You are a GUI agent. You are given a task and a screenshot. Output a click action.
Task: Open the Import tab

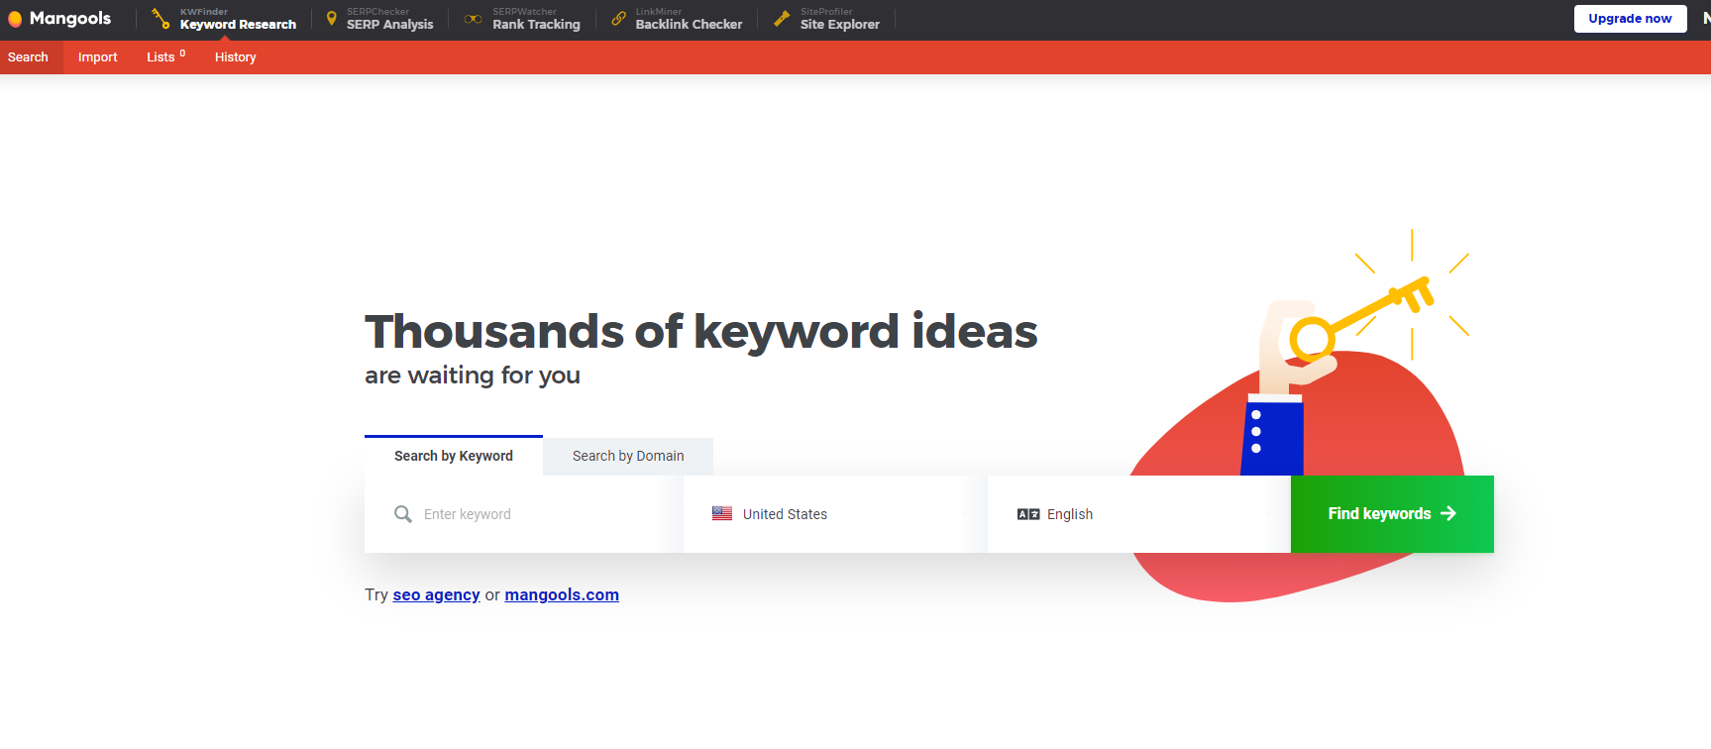pos(98,57)
